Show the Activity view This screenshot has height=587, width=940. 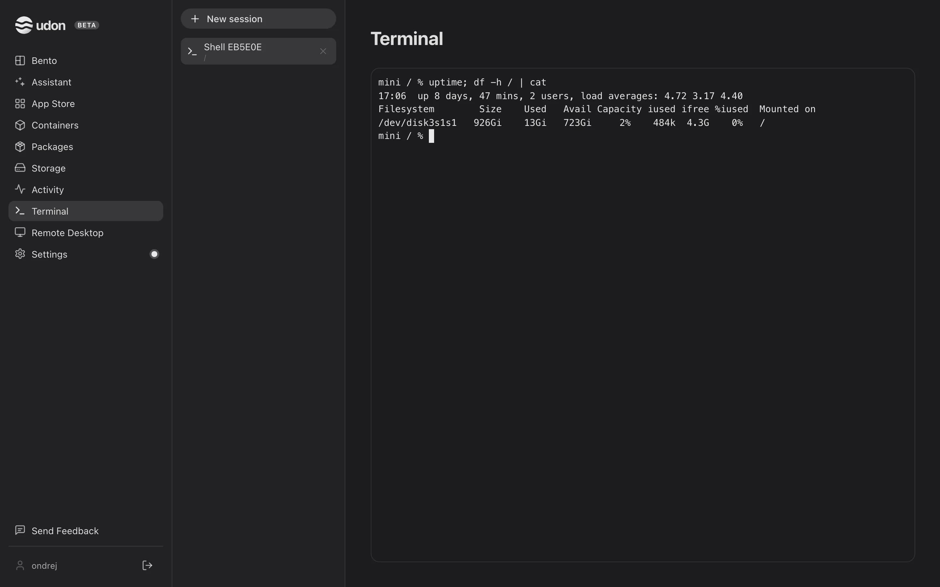[x=86, y=189]
